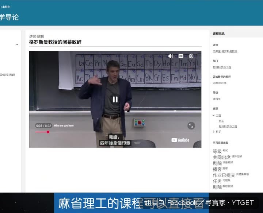Image resolution: width=263 pixels, height=213 pixels.
Task: Click the 剧院 教程视频 resource type
Action: point(223,187)
